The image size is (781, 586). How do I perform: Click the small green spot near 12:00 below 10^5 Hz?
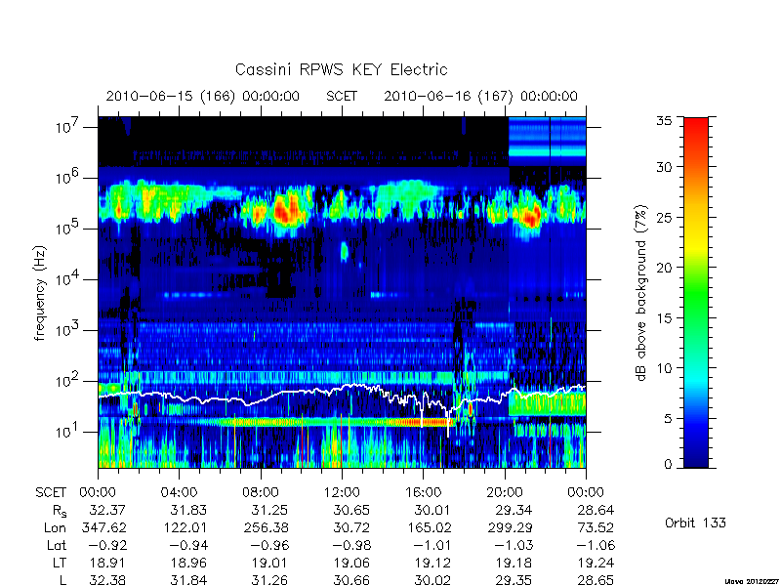point(344,252)
